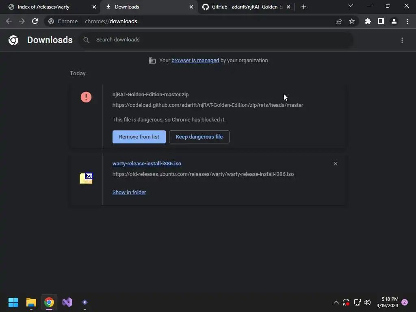The height and width of the screenshot is (312, 416).
Task: Click Remove from list button
Action: click(x=139, y=137)
